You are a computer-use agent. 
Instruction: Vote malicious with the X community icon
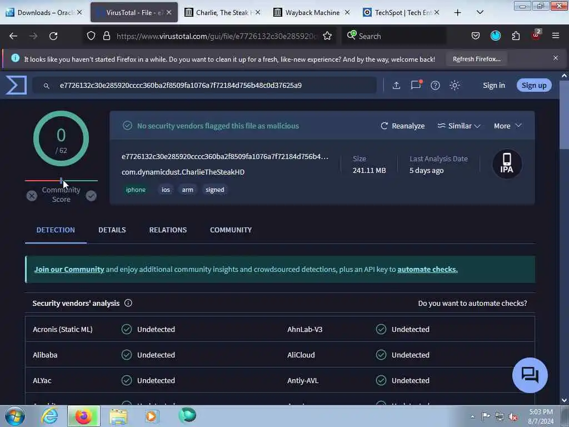(32, 196)
